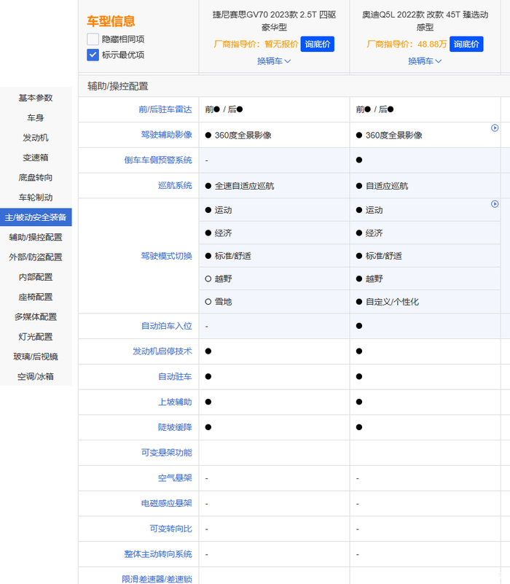The width and height of the screenshot is (510, 584).
Task: Click 询底价 button for 捷尼赛思GV70
Action: click(318, 44)
